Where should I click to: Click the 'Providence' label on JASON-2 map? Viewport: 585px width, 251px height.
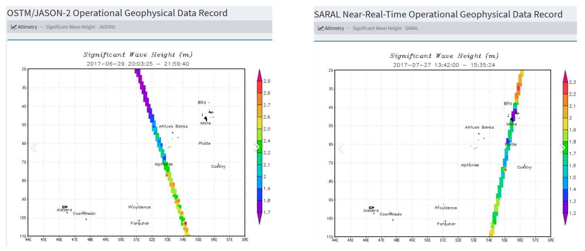[x=140, y=207]
